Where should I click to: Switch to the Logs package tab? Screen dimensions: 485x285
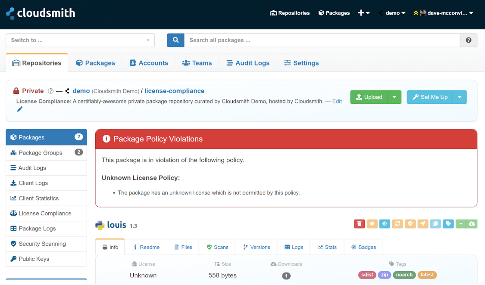coord(294,247)
